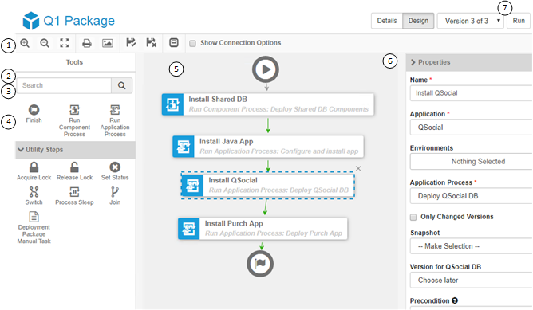This screenshot has height=310, width=533.
Task: Click the Q1 Package title
Action: coord(79,21)
